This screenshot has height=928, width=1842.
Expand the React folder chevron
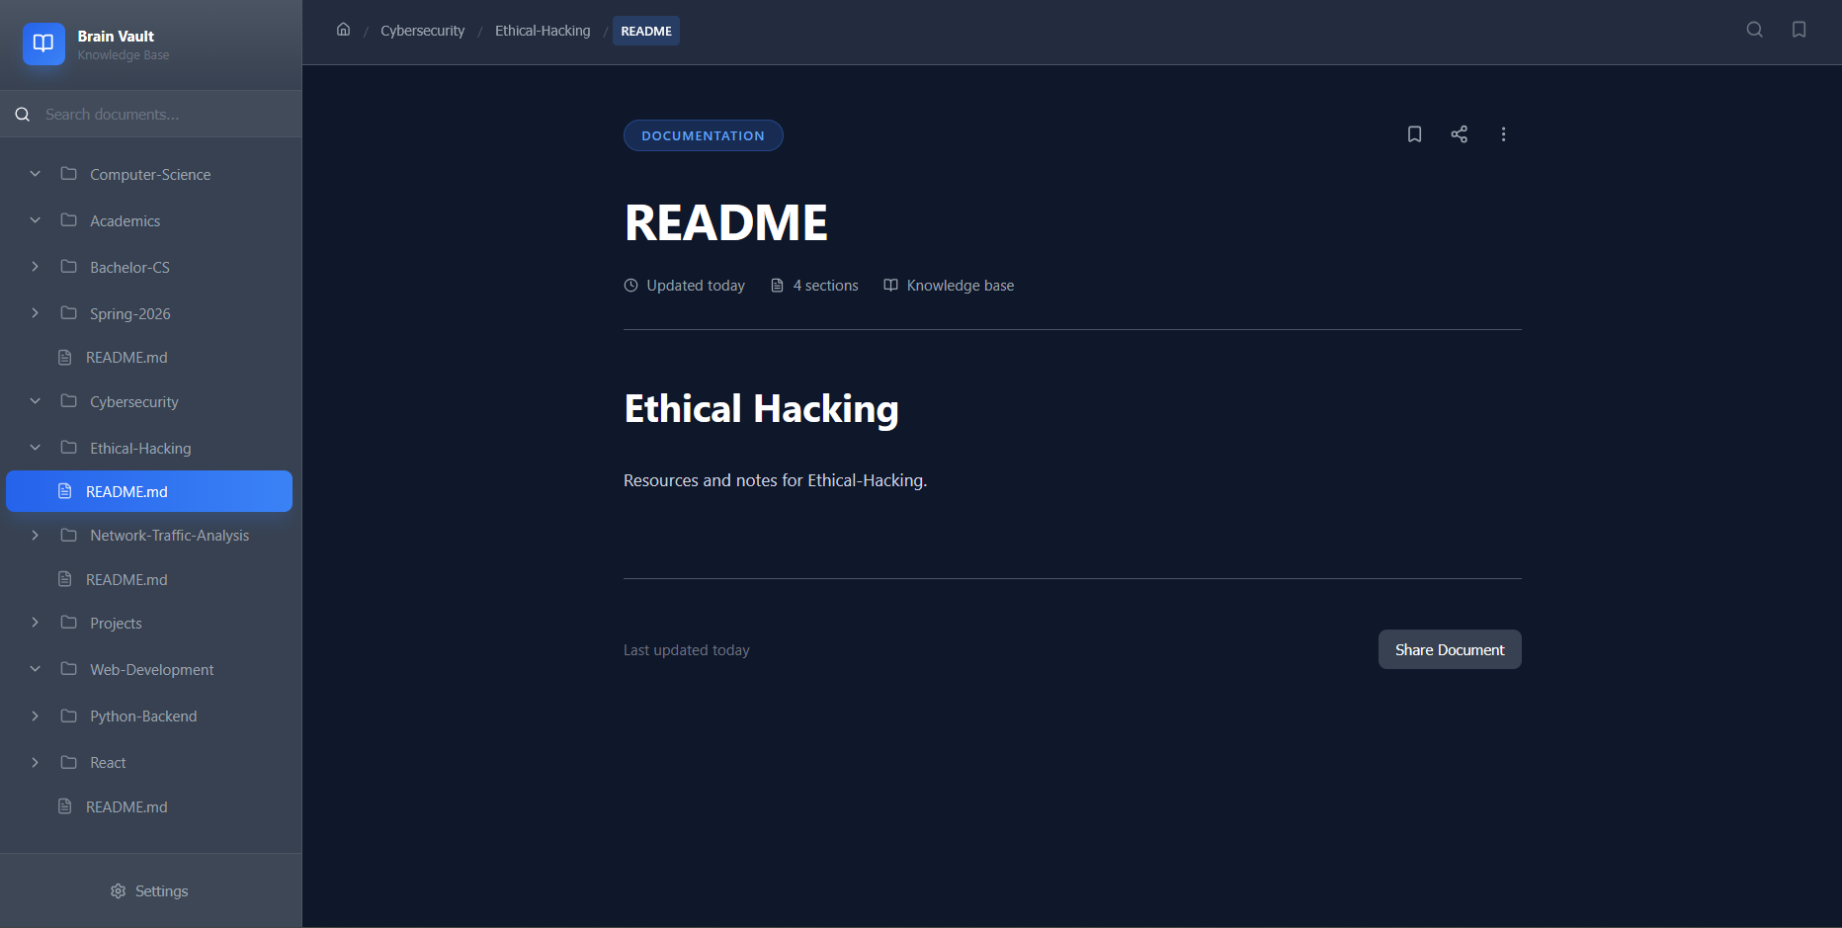point(36,762)
